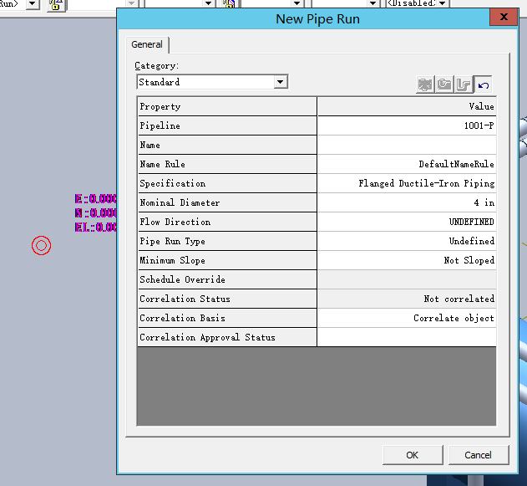
Task: Click the Flow Direction property label
Action: pyautogui.click(x=227, y=222)
